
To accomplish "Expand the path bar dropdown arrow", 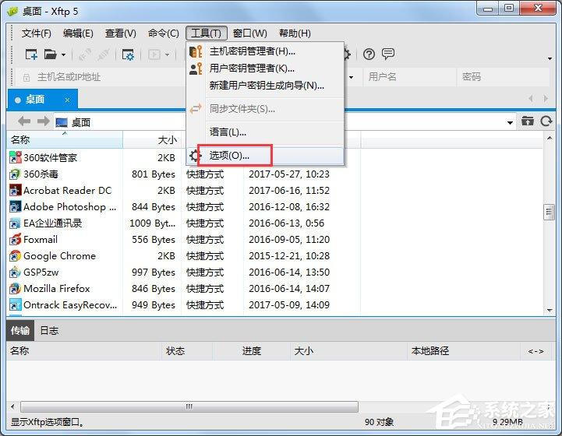I will 510,123.
